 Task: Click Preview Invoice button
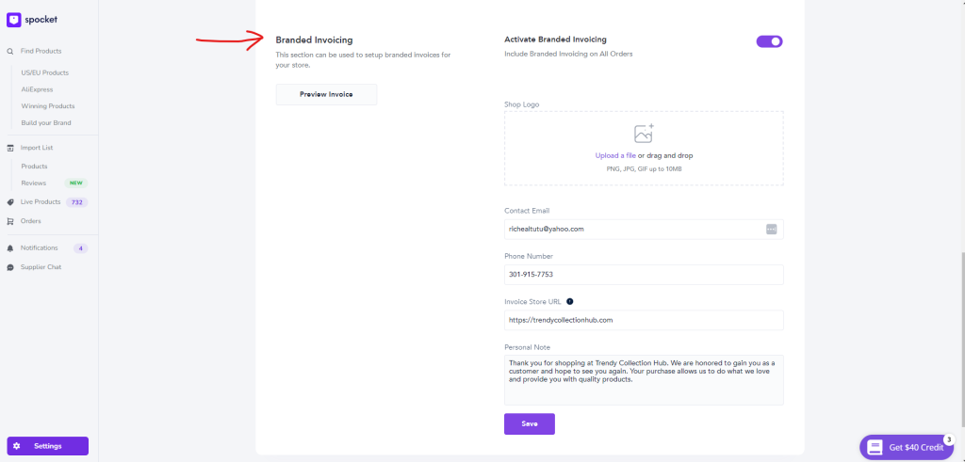click(326, 95)
